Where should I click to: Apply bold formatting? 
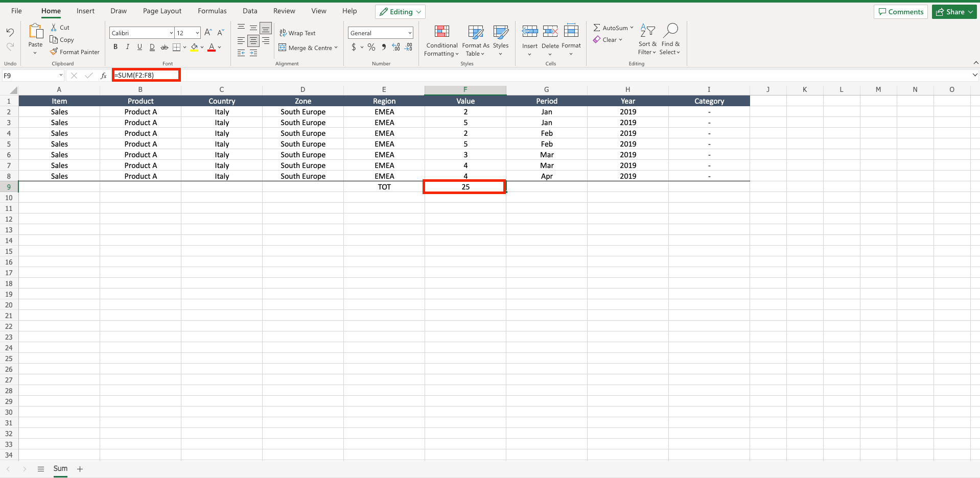click(115, 47)
